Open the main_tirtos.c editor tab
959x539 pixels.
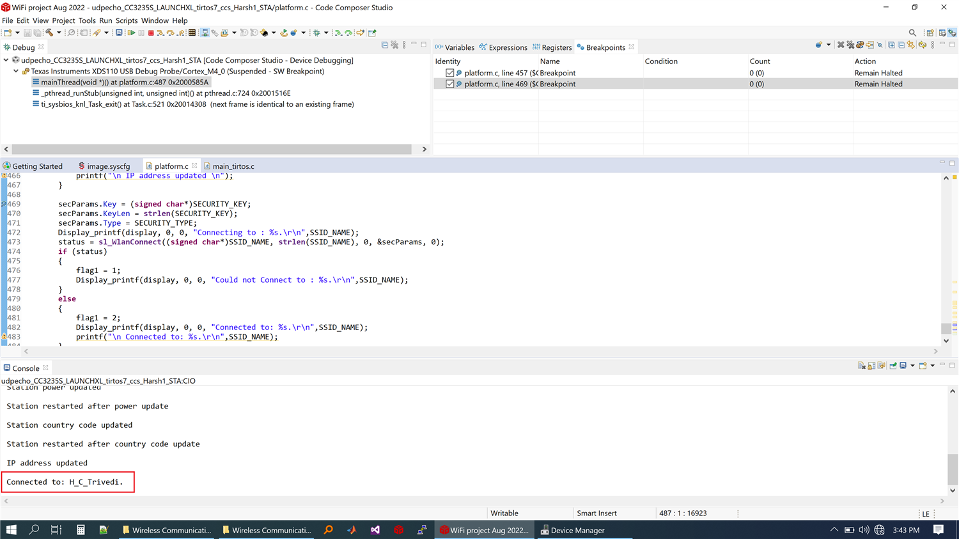[x=229, y=166]
